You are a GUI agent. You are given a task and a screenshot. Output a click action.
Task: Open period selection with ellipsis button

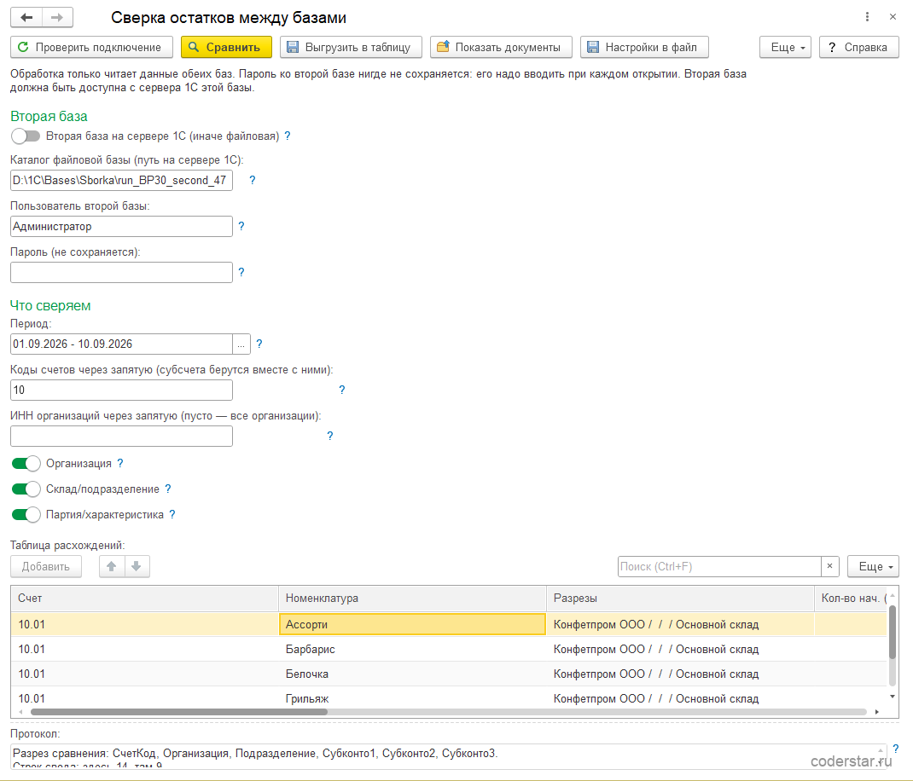click(x=241, y=344)
